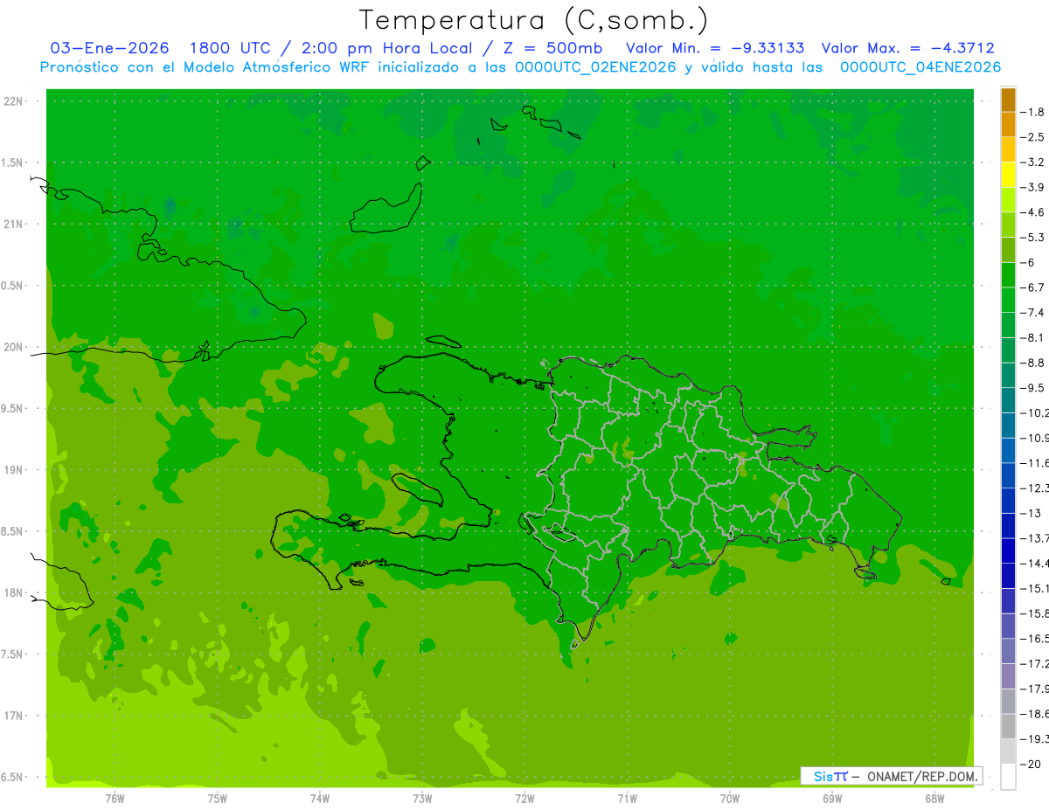Viewport: 1049px width, 810px height.
Task: Click the colorbar label "-8.8"
Action: [x=1032, y=363]
